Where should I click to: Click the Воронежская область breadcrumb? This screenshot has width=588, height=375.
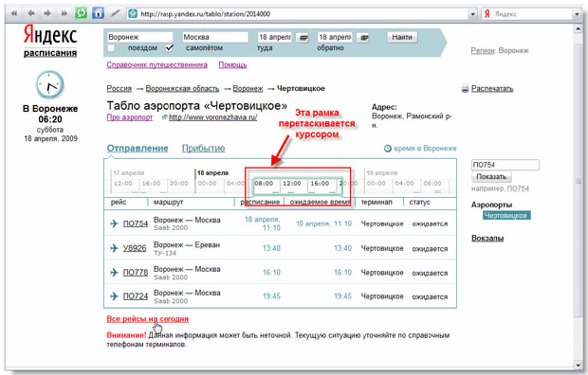point(182,88)
